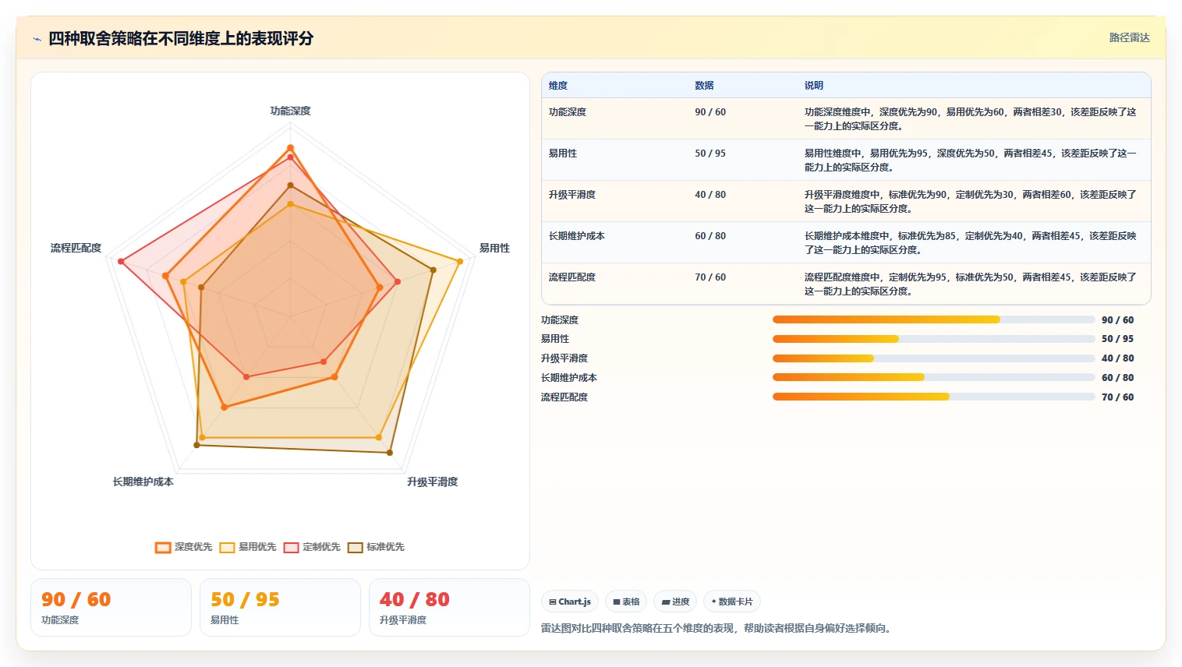Click the 易用性 radar axis label
1182x667 pixels.
click(494, 248)
